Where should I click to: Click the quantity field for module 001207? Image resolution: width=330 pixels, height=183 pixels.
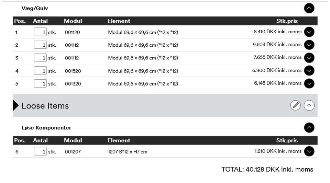(x=40, y=151)
